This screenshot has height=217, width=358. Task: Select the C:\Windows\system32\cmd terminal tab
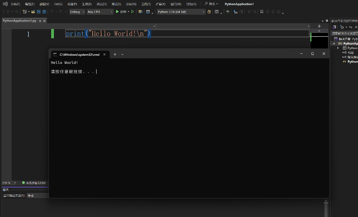(80, 55)
